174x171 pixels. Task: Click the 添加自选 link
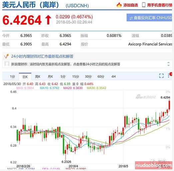[x=131, y=5]
